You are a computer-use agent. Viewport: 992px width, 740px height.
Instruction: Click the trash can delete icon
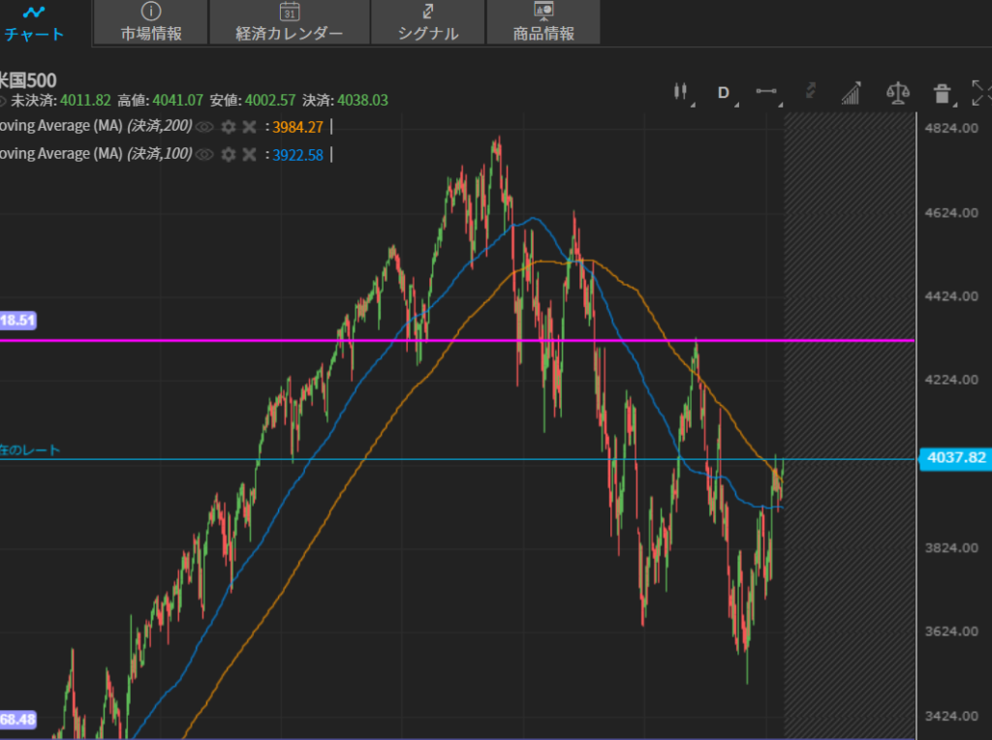pyautogui.click(x=941, y=93)
